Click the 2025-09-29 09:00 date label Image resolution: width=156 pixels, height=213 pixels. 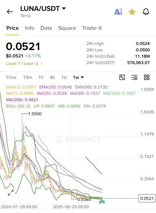[x=71, y=207]
